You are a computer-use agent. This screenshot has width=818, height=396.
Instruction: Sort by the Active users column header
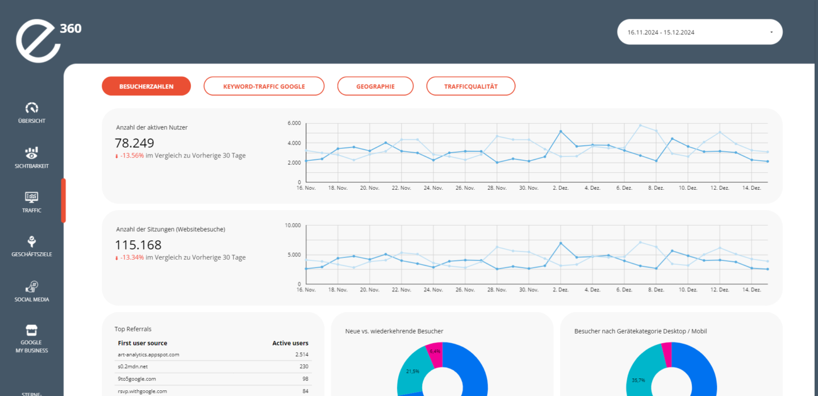click(x=290, y=343)
